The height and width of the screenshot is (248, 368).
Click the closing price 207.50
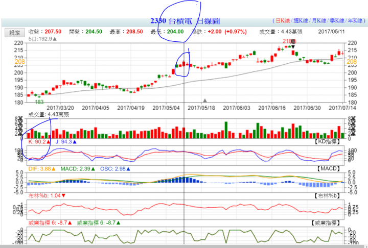(53, 32)
